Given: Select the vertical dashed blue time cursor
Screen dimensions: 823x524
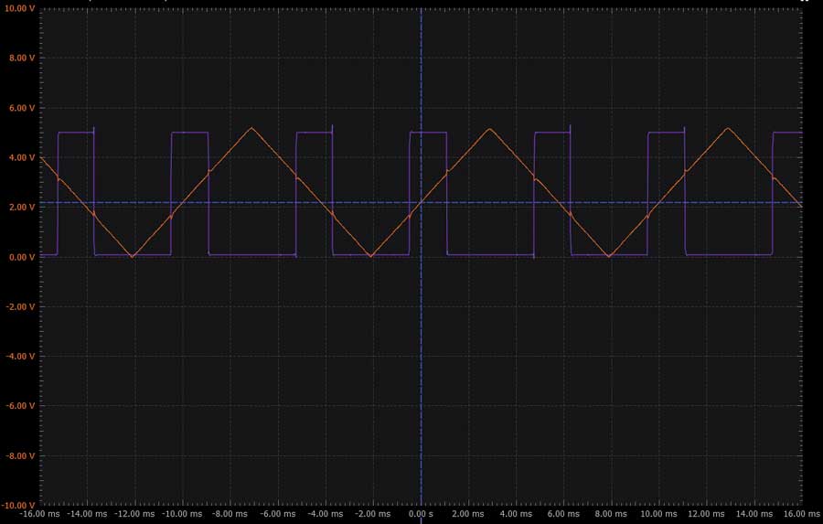Looking at the screenshot, I should point(421,257).
